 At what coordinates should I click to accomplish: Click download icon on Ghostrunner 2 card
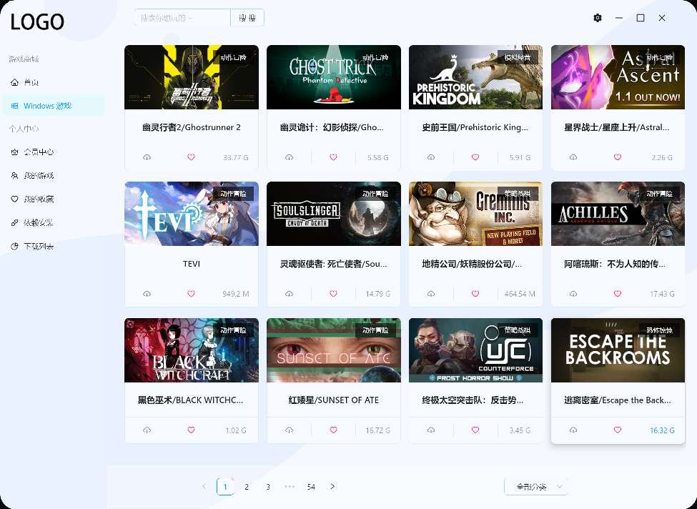[147, 157]
